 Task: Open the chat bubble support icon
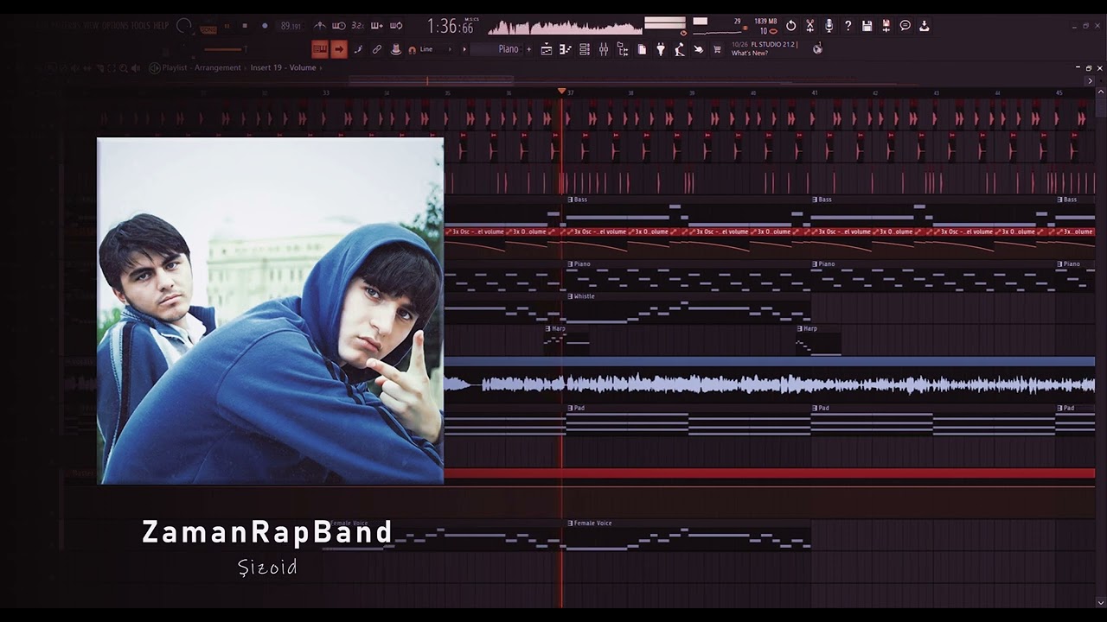[905, 26]
